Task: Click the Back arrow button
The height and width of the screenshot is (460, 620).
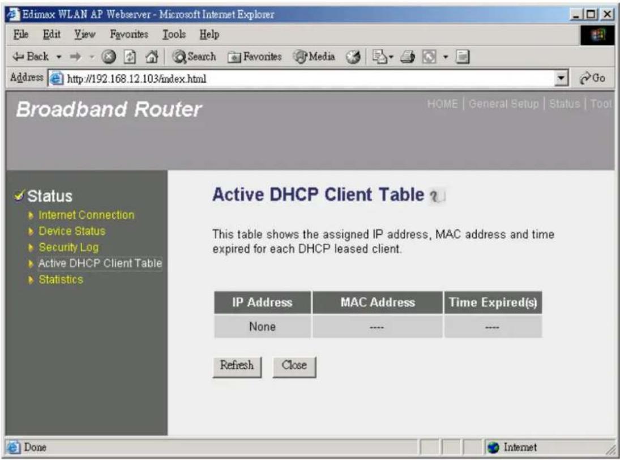Action: 31,57
